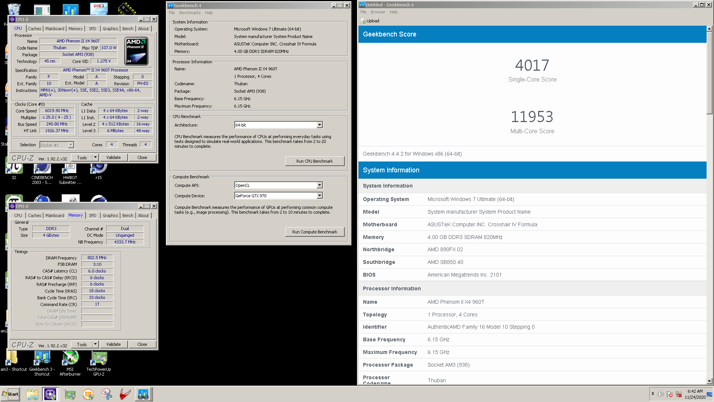This screenshot has width=714, height=402.
Task: Open the DOC1 document desktop icon
Action: [99, 9]
